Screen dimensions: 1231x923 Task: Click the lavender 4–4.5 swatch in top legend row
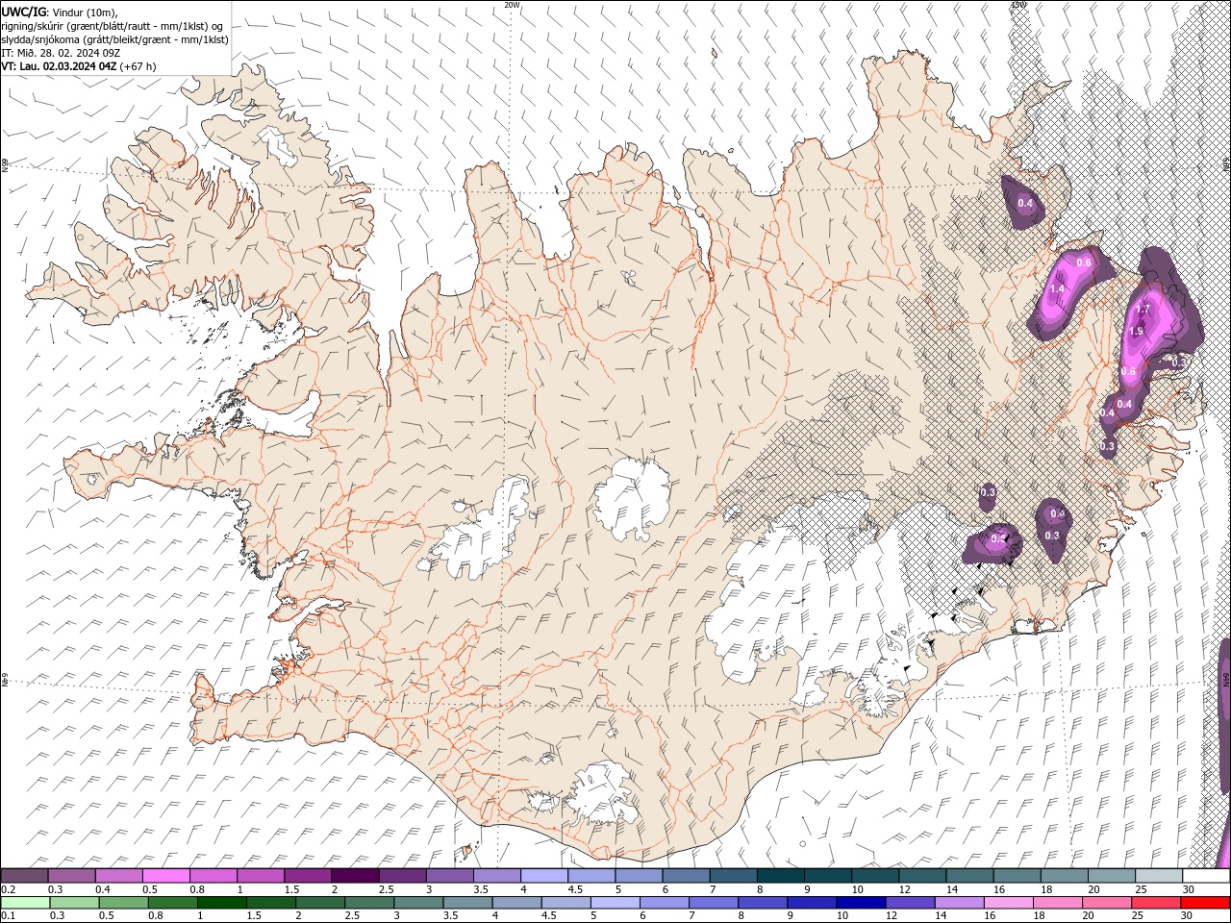543,876
